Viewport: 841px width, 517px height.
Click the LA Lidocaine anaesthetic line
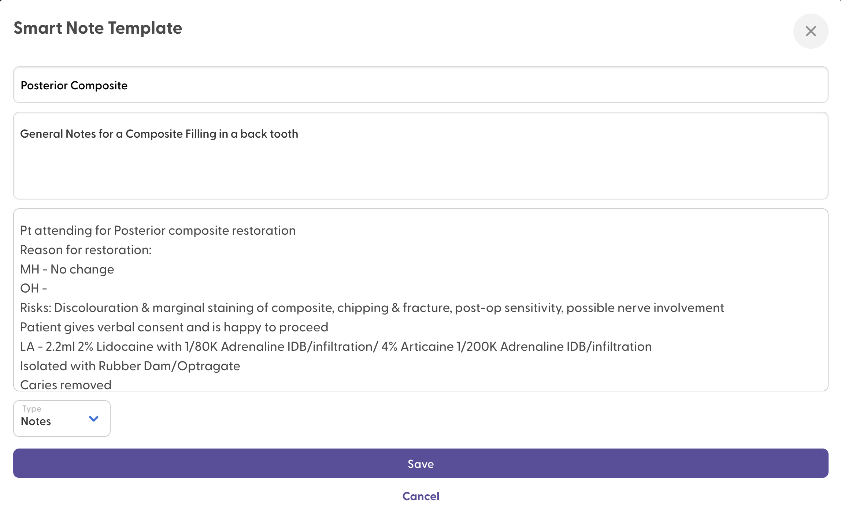click(x=336, y=347)
